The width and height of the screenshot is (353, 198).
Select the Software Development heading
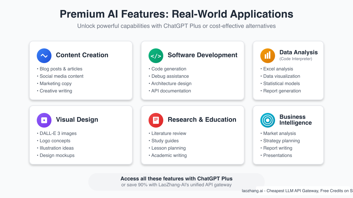(202, 55)
